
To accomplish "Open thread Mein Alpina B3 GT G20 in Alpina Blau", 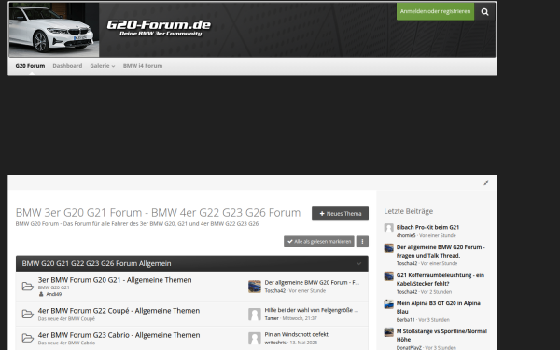I will point(439,307).
